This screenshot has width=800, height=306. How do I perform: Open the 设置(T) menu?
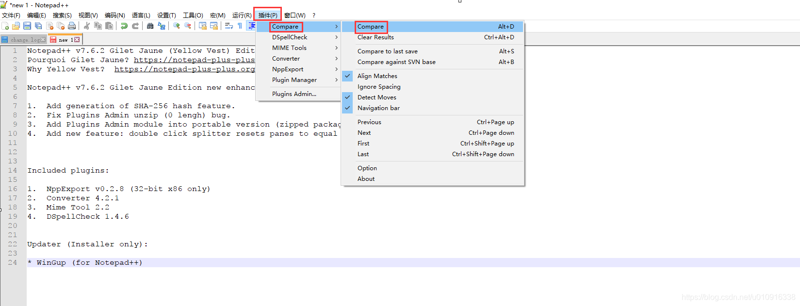pos(166,16)
